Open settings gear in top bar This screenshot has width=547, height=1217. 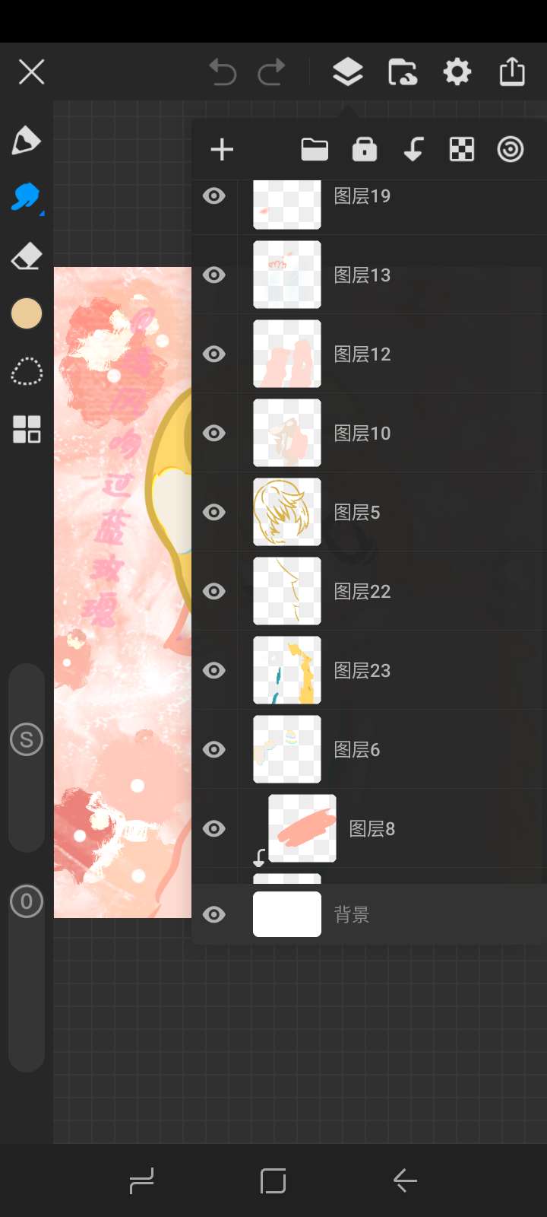[457, 72]
